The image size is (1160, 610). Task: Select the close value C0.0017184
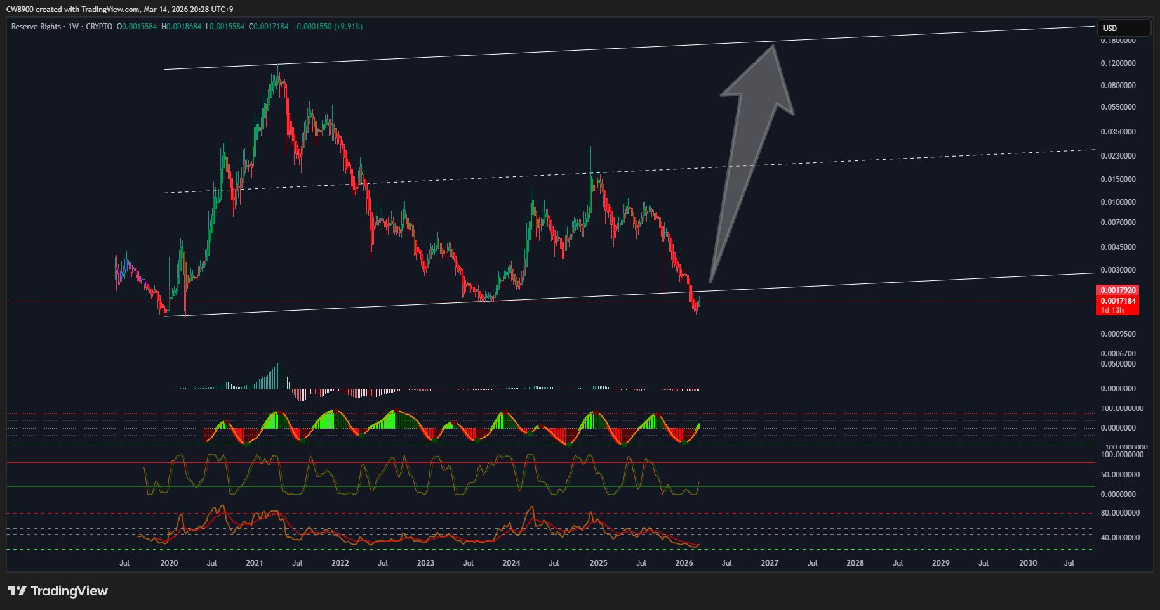click(269, 27)
